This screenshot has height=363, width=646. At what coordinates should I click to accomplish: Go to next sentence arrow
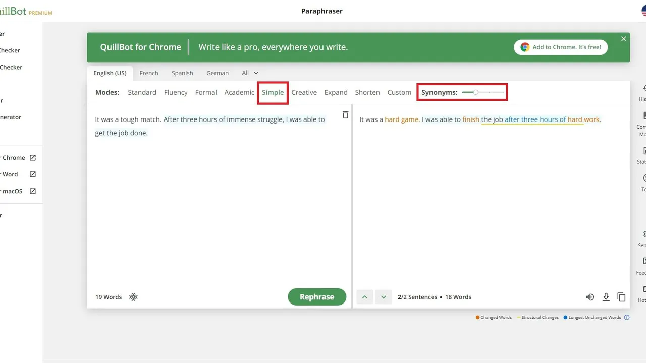point(384,297)
